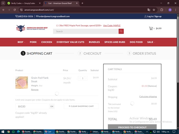Viewport: 179px width, 134px height.
Task: Show hidden system tray icons
Action: (x=147, y=132)
